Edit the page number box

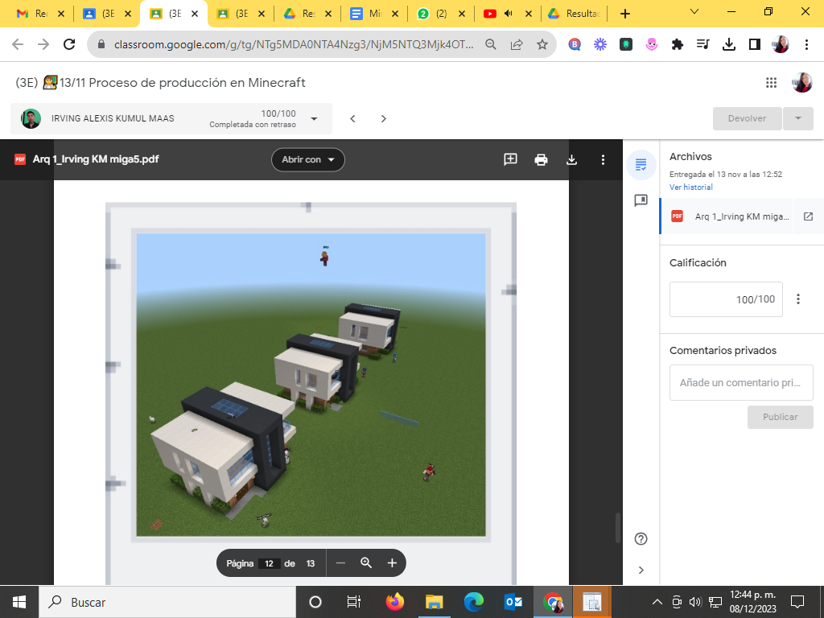(269, 563)
